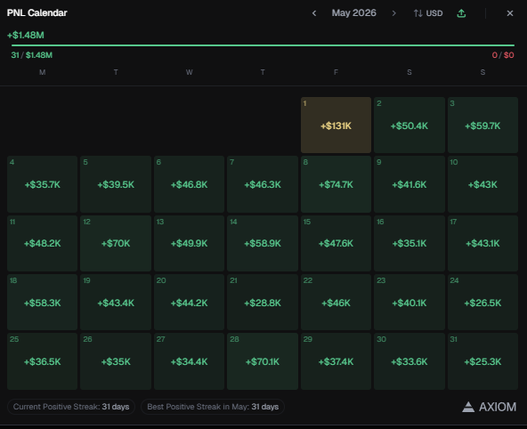The height and width of the screenshot is (429, 527).
Task: Select day 23 showing +$40.1K
Action: tap(409, 302)
